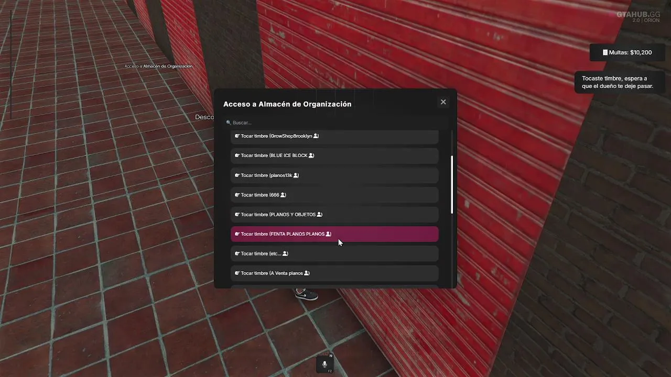Viewport: 671px width, 377px height.
Task: Click the people icon on A Venta planos row
Action: 307,273
